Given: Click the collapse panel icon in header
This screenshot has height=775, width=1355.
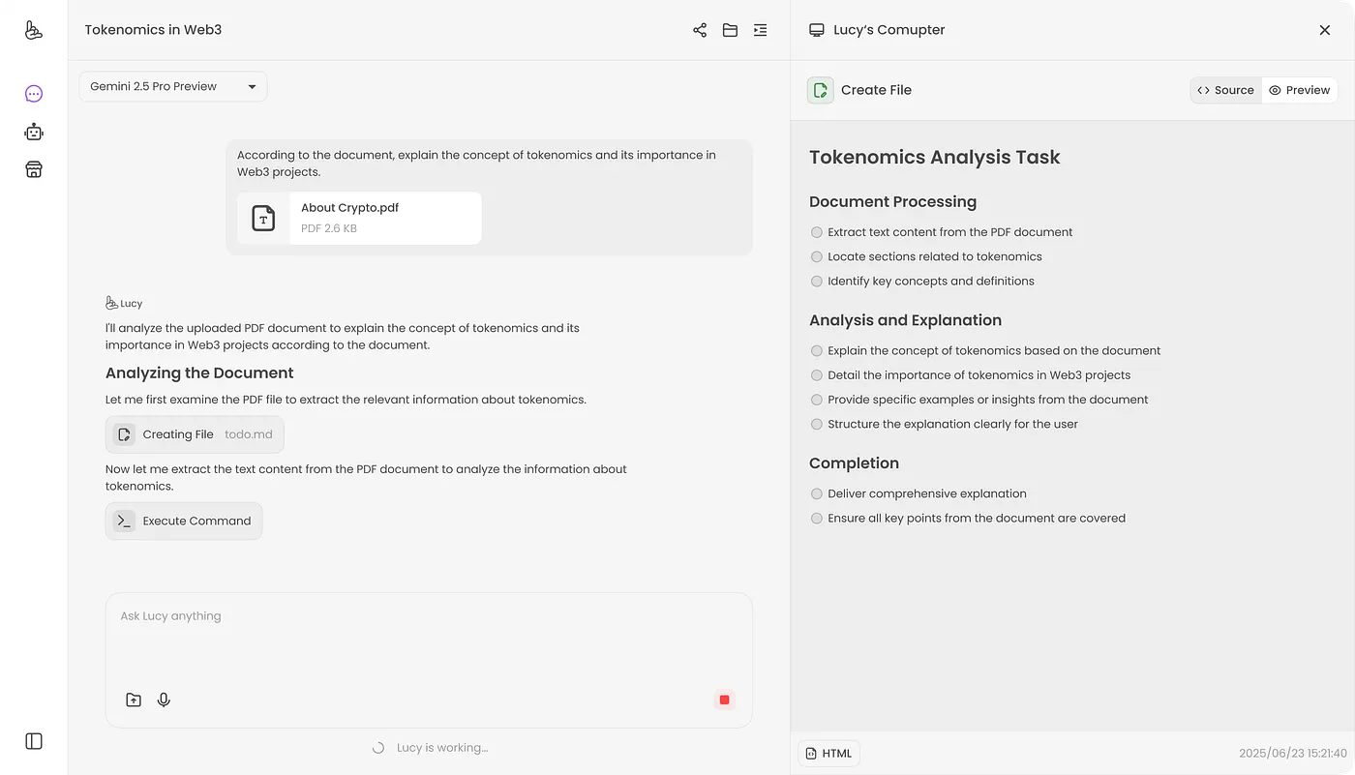Looking at the screenshot, I should [760, 30].
